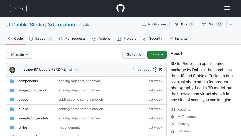
Task: Click the styles folder icon
Action: click(12, 128)
